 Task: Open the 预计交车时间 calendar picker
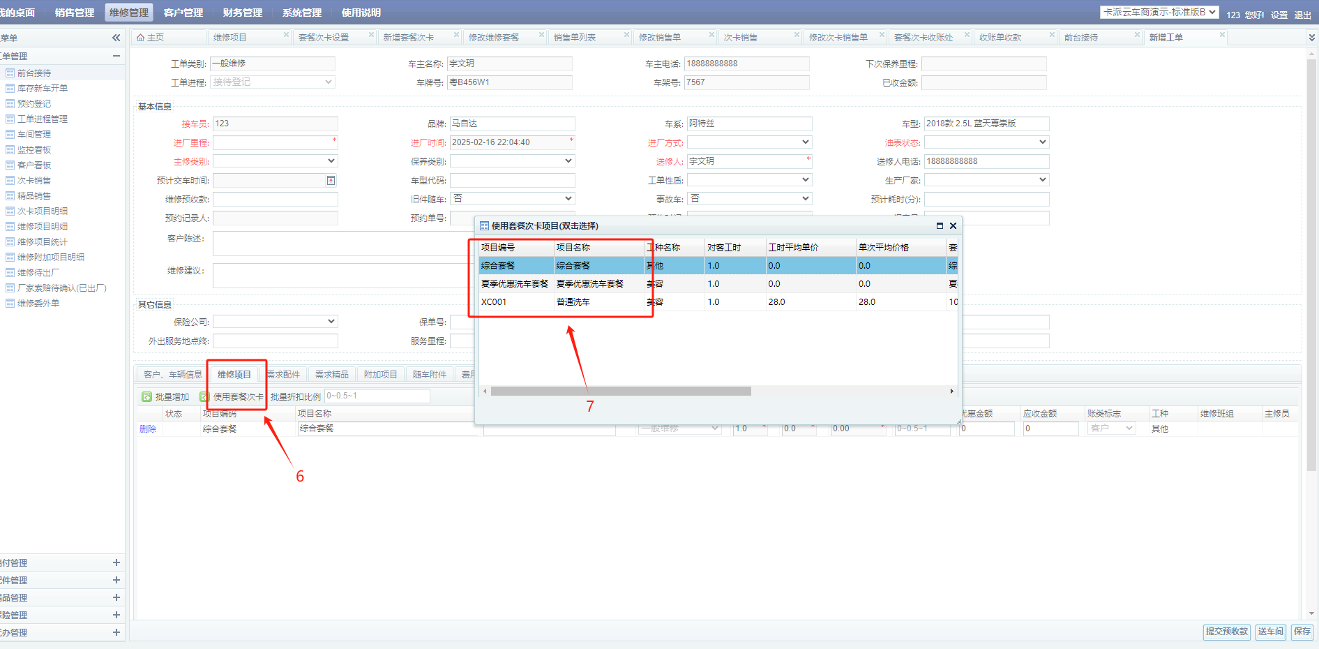coord(331,181)
